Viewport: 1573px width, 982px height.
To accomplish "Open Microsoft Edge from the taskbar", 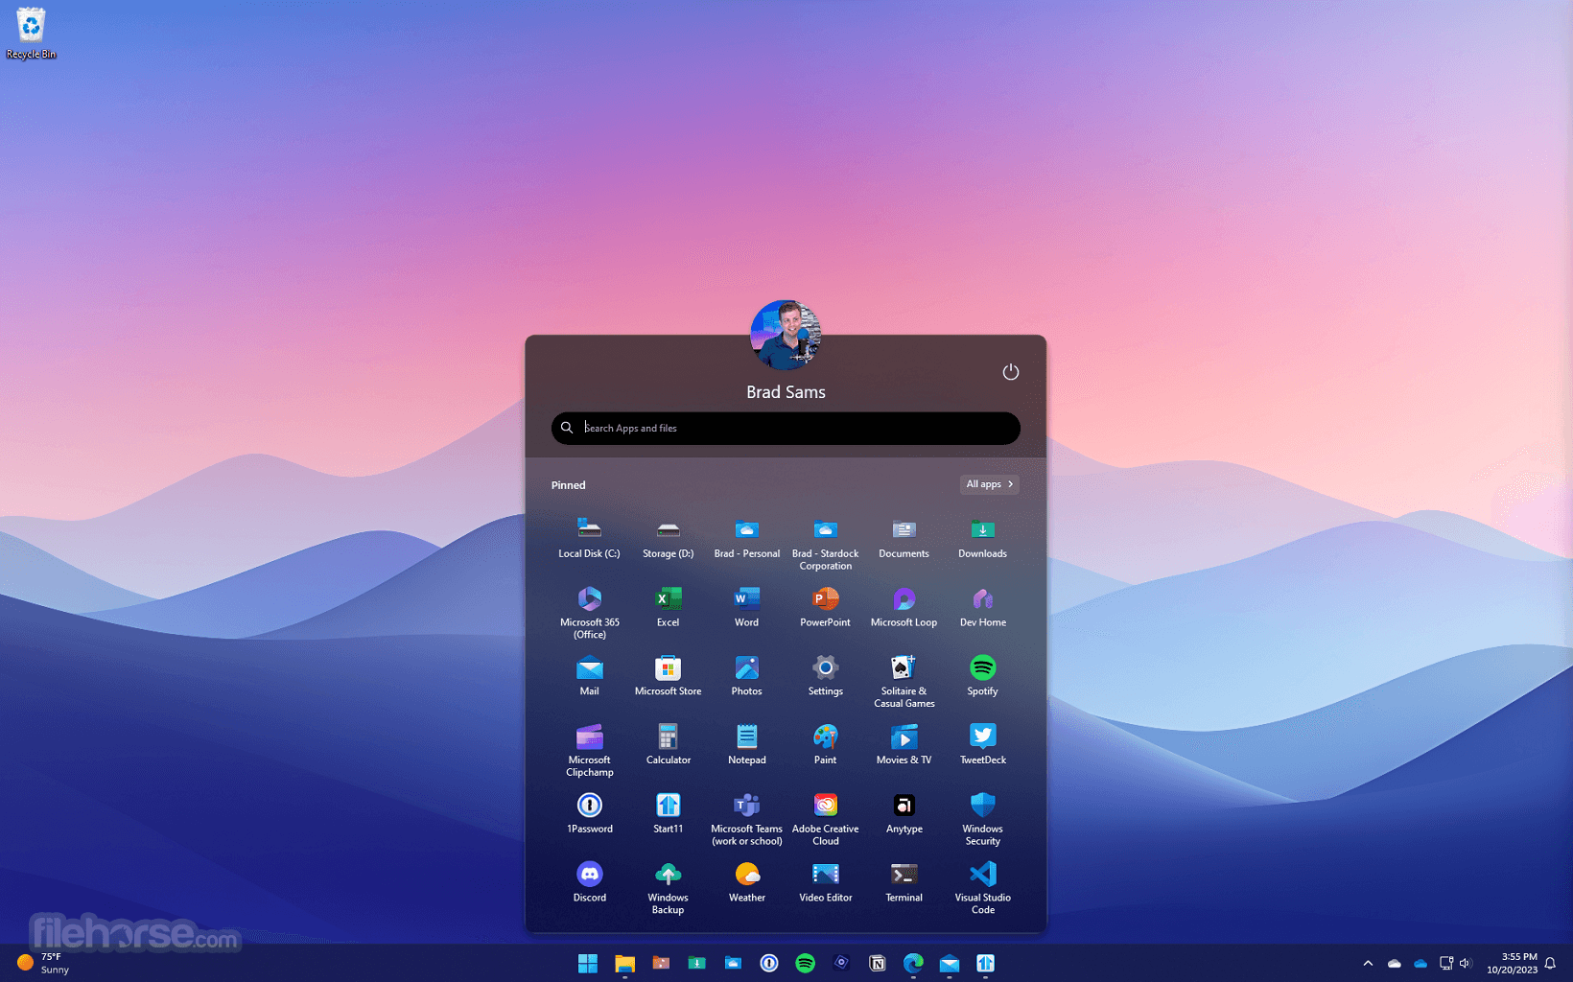I will 913,963.
